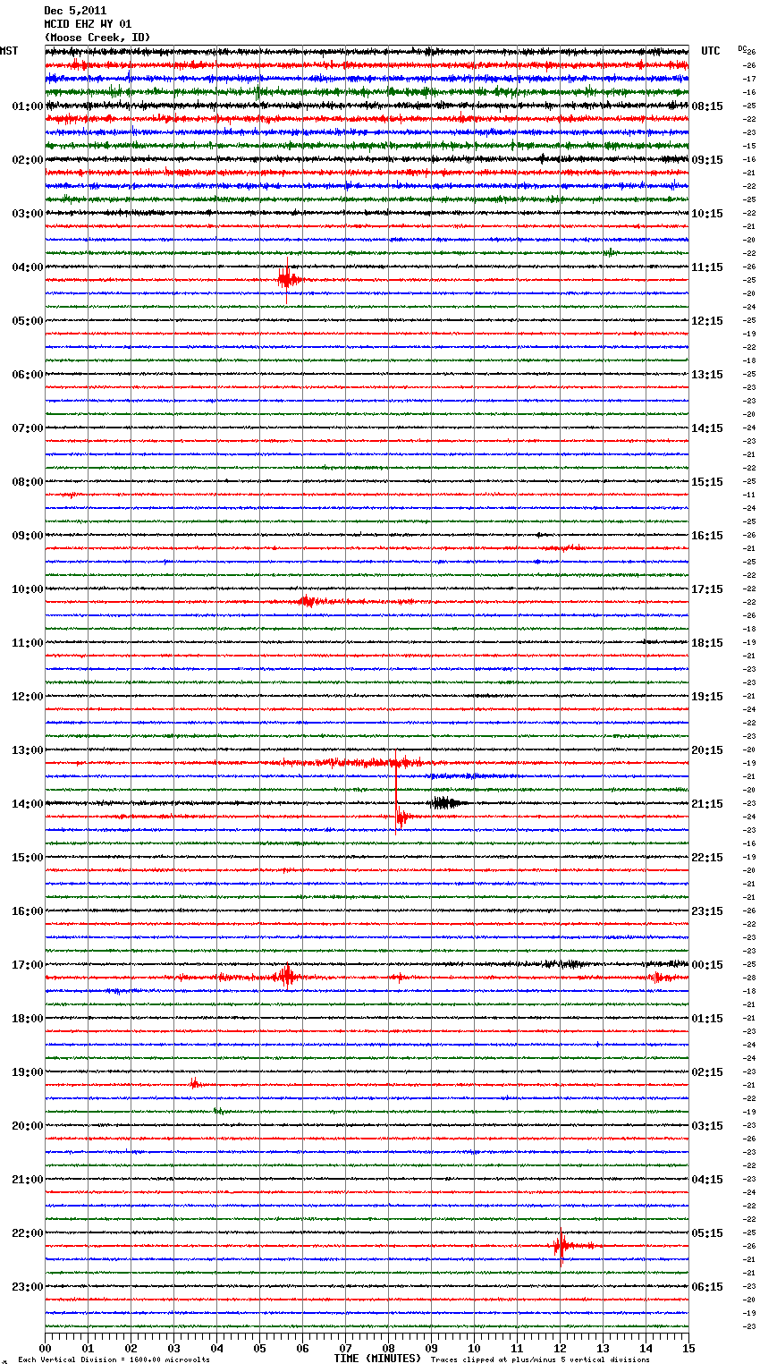Click the date header "Dec 5,2011"

pos(75,11)
